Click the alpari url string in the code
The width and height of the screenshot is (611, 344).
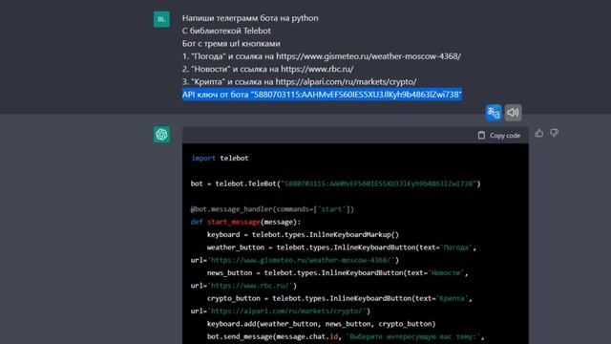[287, 312]
